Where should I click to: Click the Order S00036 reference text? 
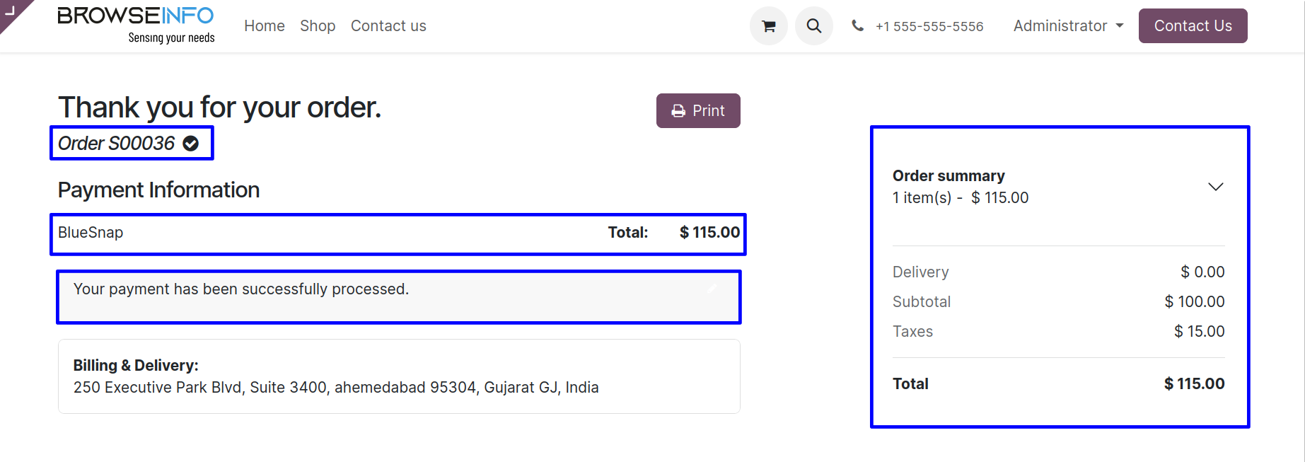117,144
